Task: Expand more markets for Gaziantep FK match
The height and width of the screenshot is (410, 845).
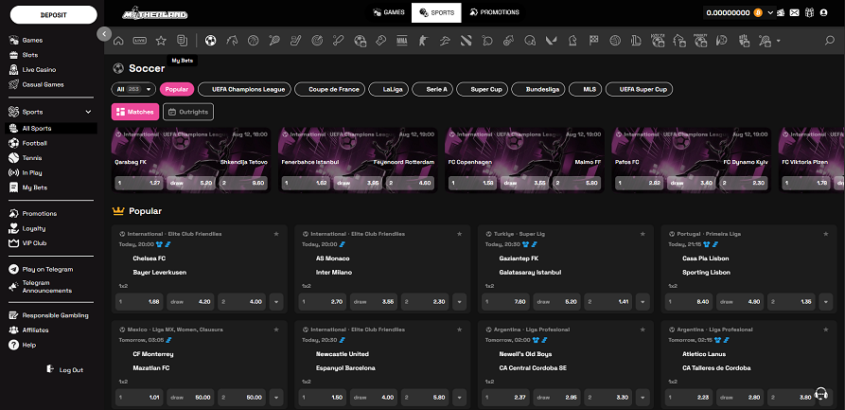Action: pyautogui.click(x=643, y=302)
